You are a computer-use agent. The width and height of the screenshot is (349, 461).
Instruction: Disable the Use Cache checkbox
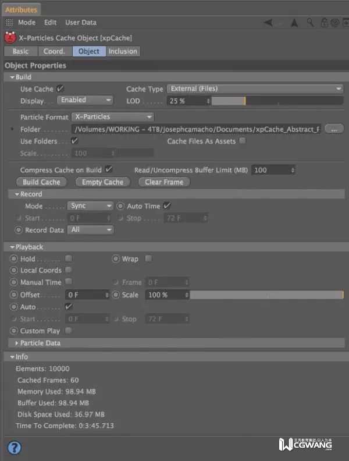click(60, 88)
